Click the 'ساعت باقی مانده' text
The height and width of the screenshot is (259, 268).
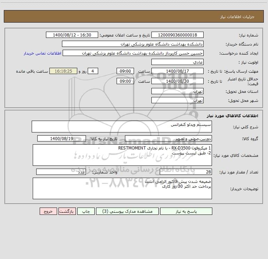[x=32, y=71]
